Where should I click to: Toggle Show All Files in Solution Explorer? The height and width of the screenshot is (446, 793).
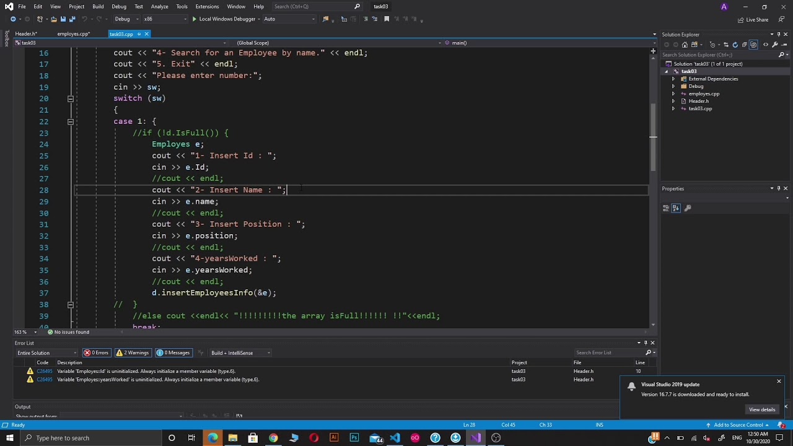pos(754,45)
